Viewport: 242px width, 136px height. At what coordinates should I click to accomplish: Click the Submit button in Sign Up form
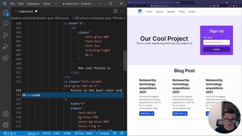216,49
